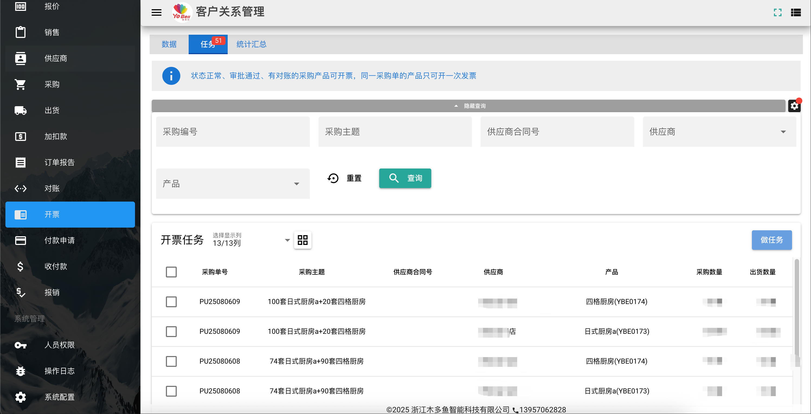The height and width of the screenshot is (414, 811).
Task: Open 采购 shopping cart sidebar item
Action: pyautogui.click(x=70, y=84)
